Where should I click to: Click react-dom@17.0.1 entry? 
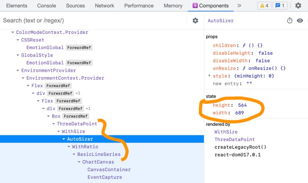(x=238, y=155)
